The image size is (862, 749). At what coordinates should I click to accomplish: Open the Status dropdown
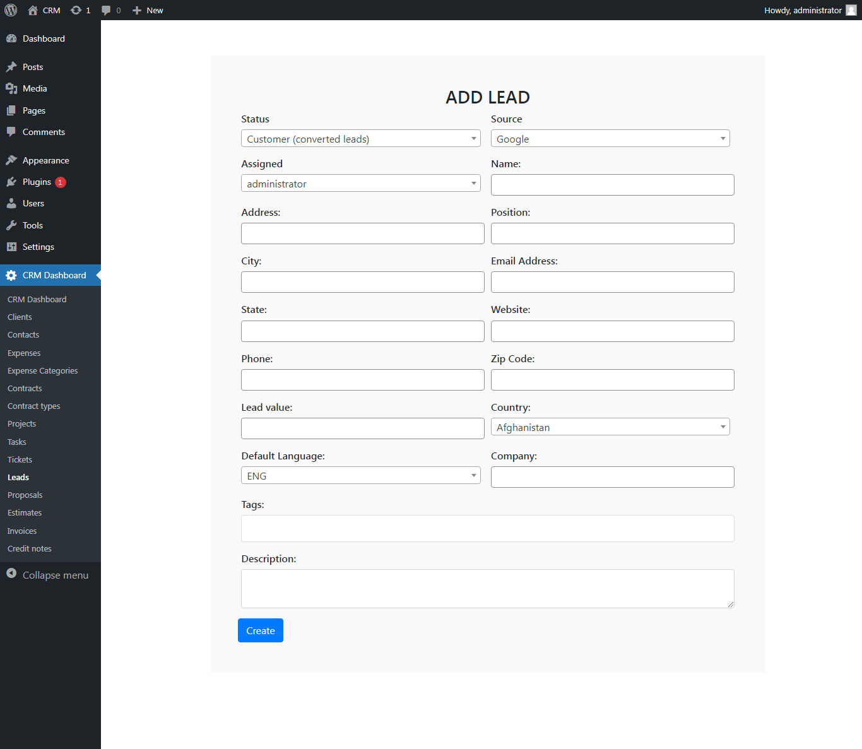(360, 139)
